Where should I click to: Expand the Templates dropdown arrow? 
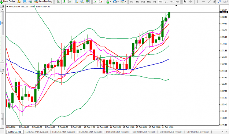click(x=125, y=2)
